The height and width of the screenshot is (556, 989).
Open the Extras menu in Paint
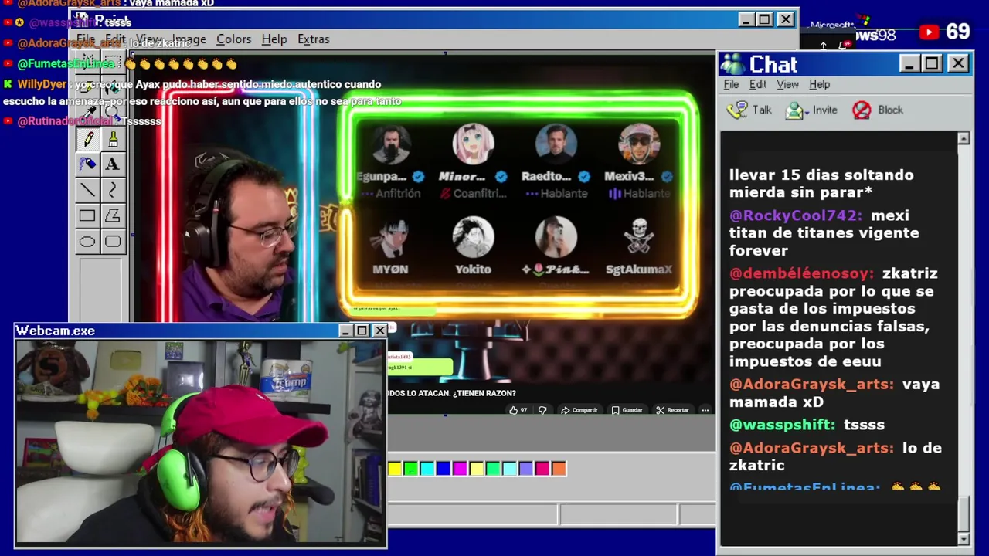313,39
